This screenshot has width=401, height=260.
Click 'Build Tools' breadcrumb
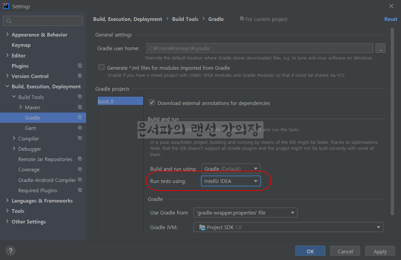pos(185,19)
